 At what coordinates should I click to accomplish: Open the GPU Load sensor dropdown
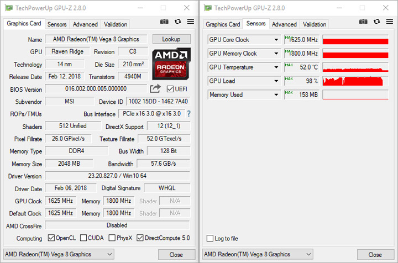(x=276, y=81)
